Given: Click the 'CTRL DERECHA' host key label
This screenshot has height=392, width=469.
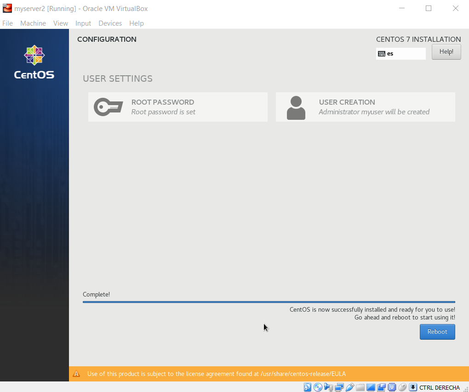Looking at the screenshot, I should point(440,387).
